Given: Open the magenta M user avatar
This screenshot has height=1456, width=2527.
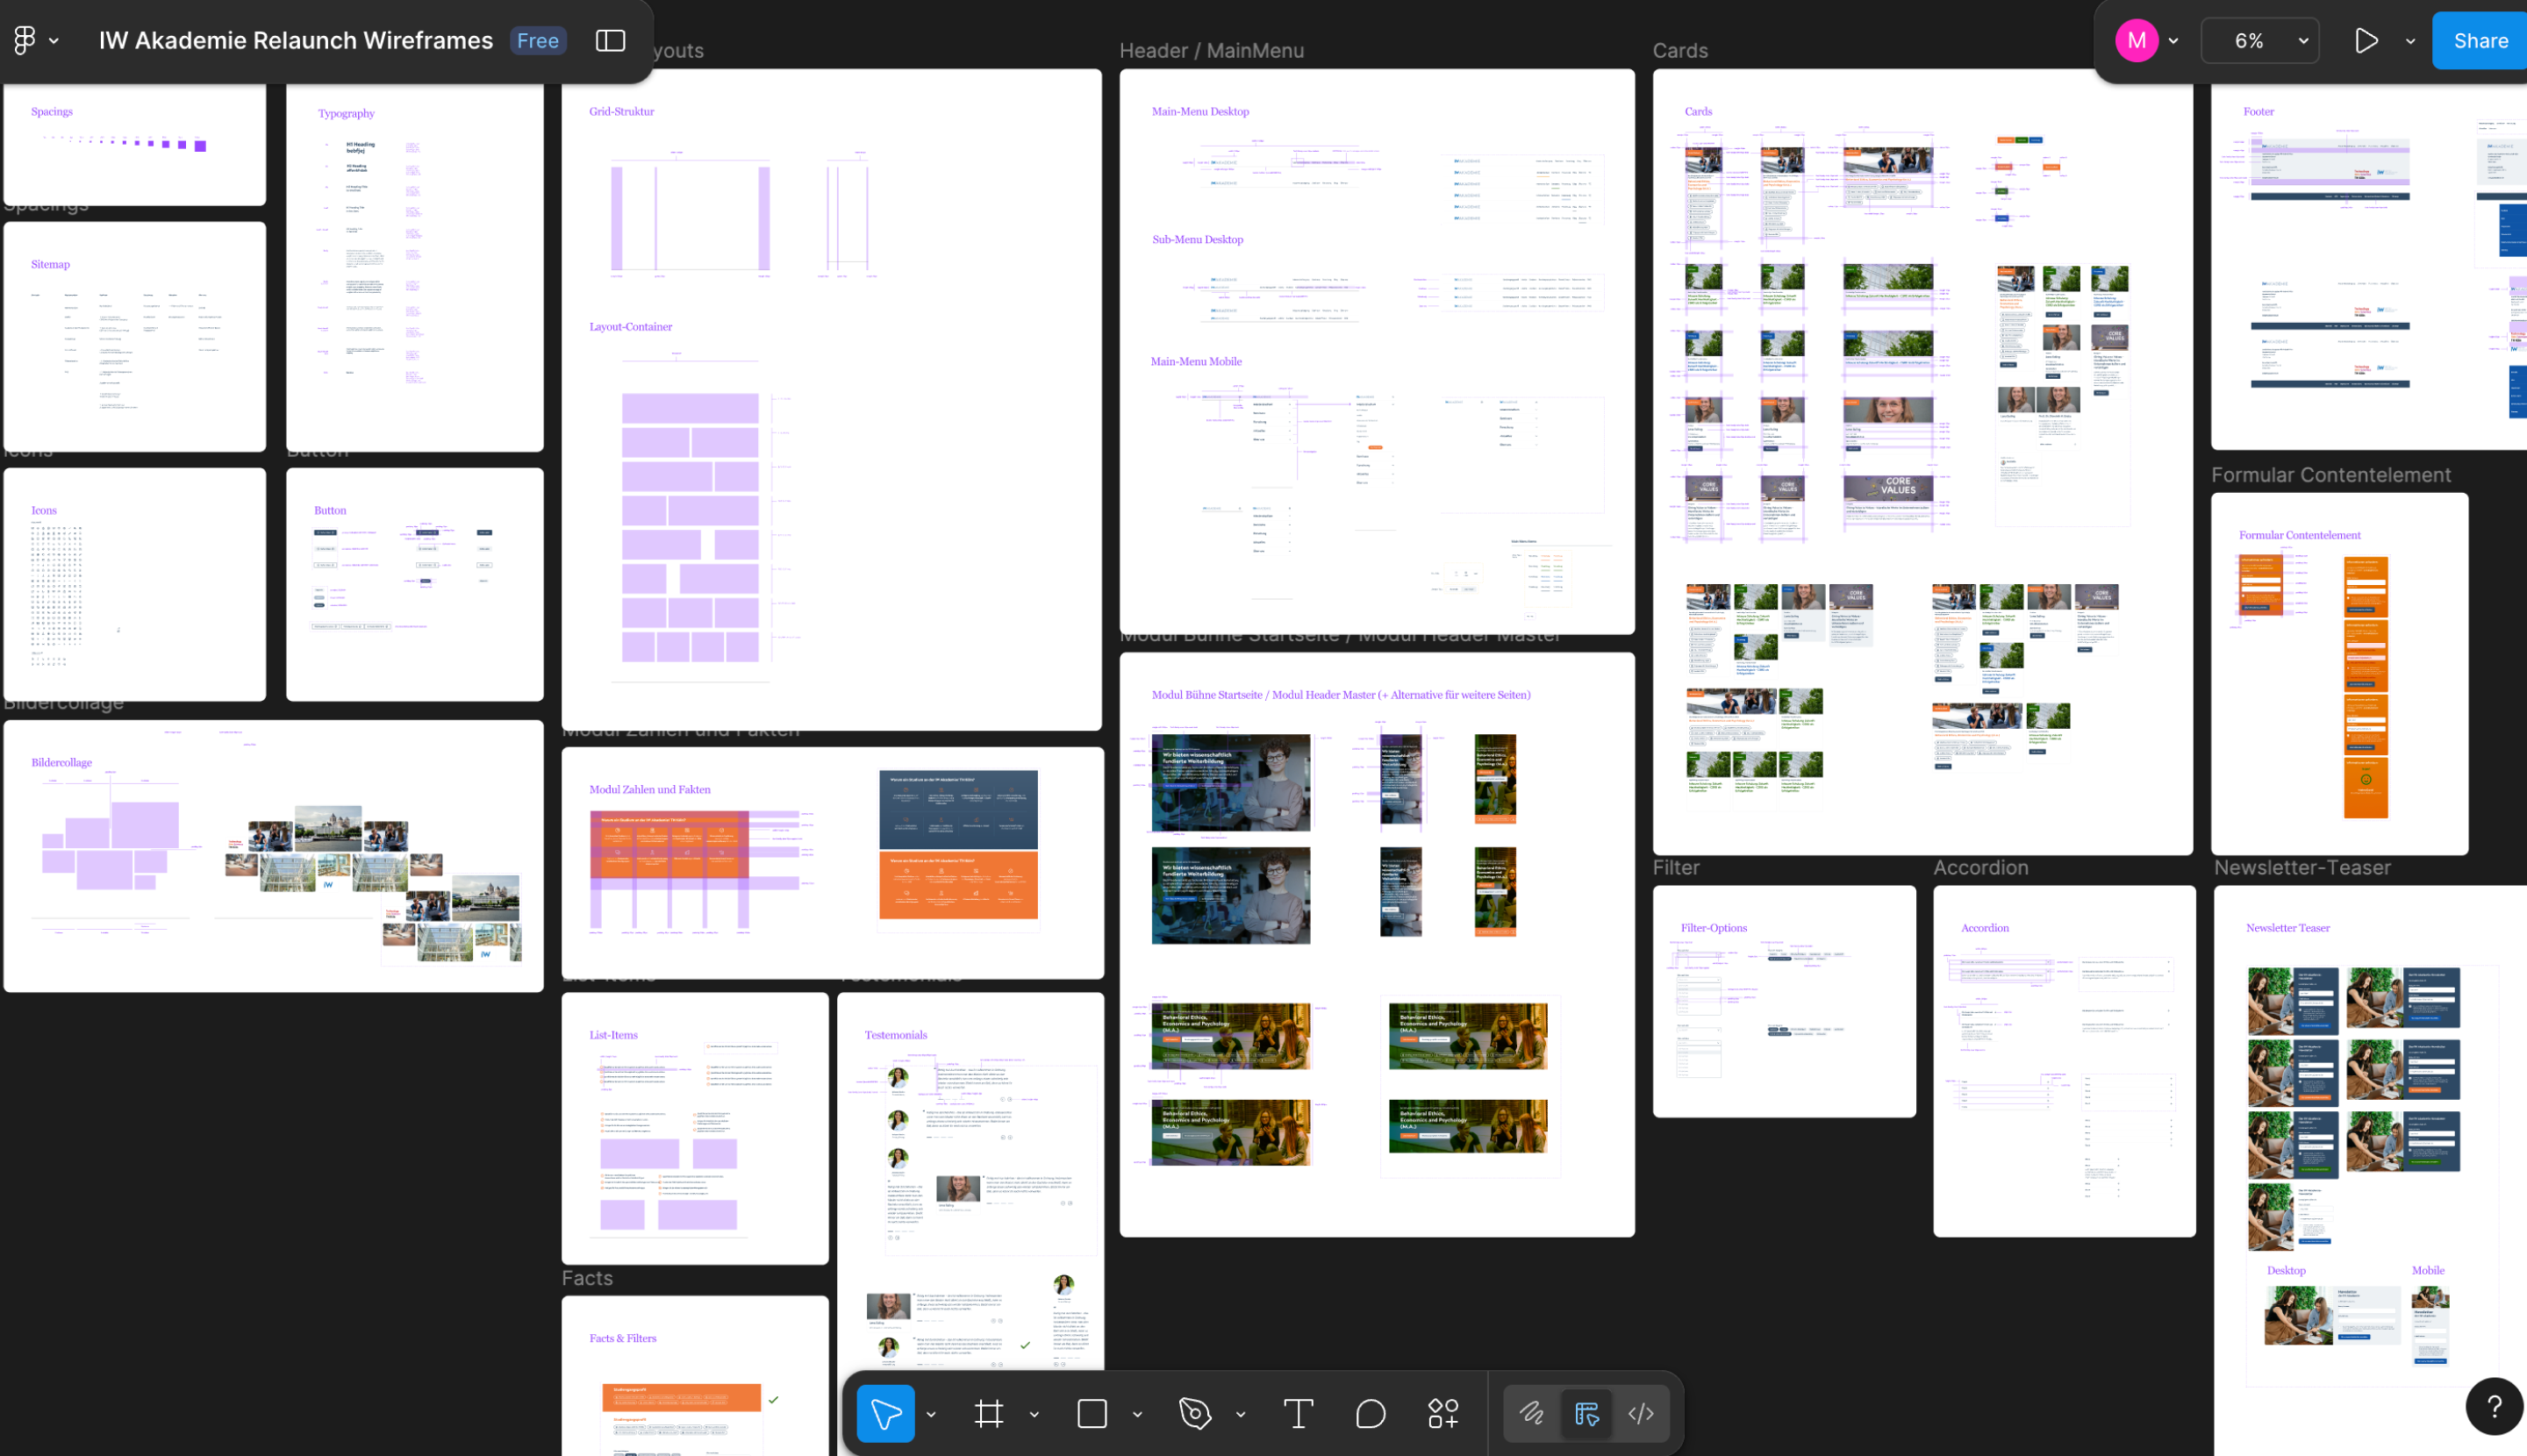Looking at the screenshot, I should point(2136,40).
